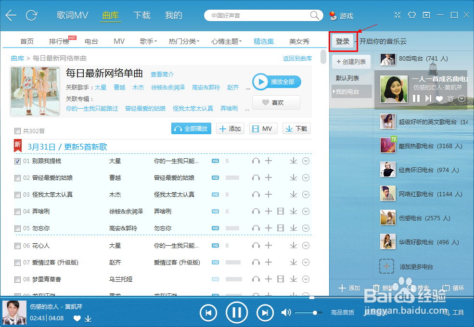The width and height of the screenshot is (474, 327).
Task: Delete the current radio song (trash icon)
Action: pyautogui.click(x=450, y=98)
